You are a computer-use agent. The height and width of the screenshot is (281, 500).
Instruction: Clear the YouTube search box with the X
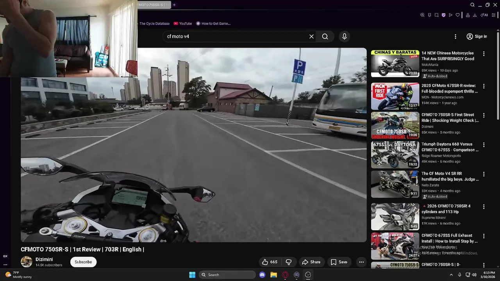[x=311, y=36]
